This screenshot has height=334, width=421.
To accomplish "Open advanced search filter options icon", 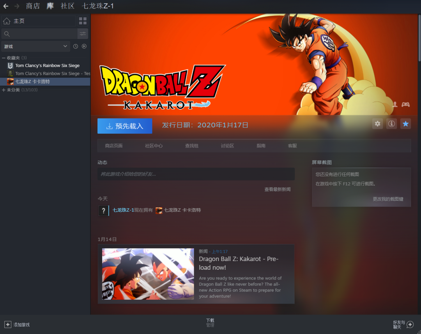I will [x=83, y=34].
